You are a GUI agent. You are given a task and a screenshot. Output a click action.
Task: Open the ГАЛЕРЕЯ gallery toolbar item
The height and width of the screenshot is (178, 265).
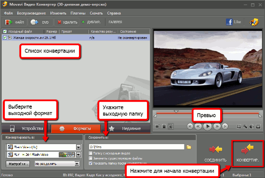115,22
